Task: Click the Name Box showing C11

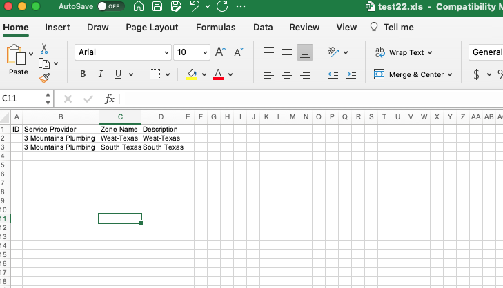Action: [x=21, y=99]
